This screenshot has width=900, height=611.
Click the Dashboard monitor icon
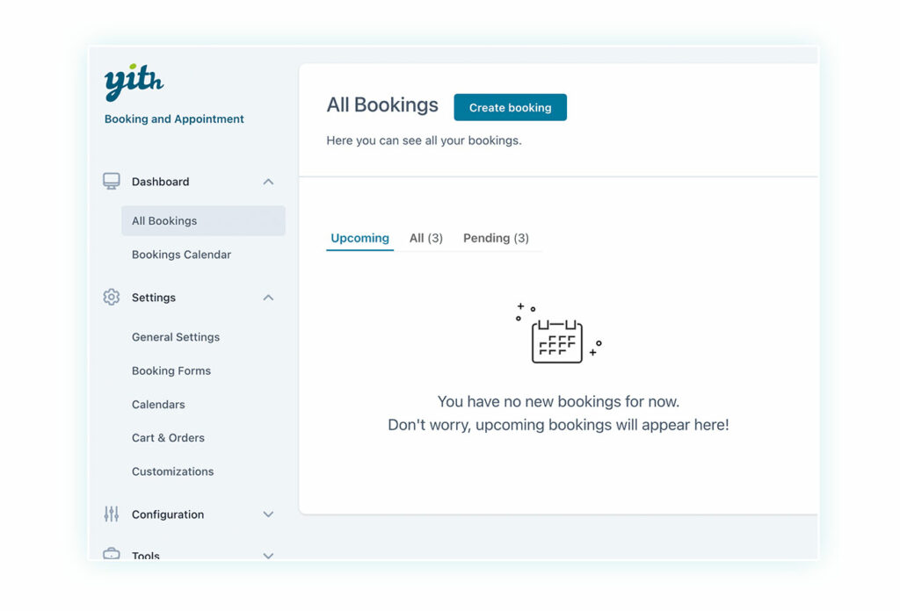[112, 182]
